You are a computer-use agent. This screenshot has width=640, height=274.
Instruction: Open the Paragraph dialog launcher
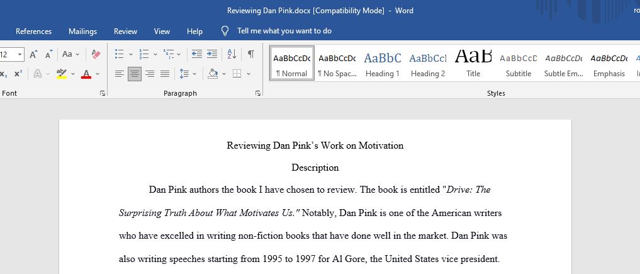point(258,93)
